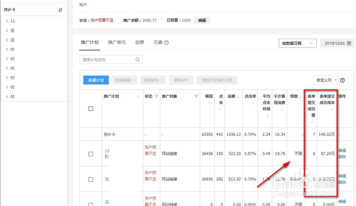This screenshot has width=356, height=206.
Task: Switch to the 元素 tab
Action: (x=158, y=42)
